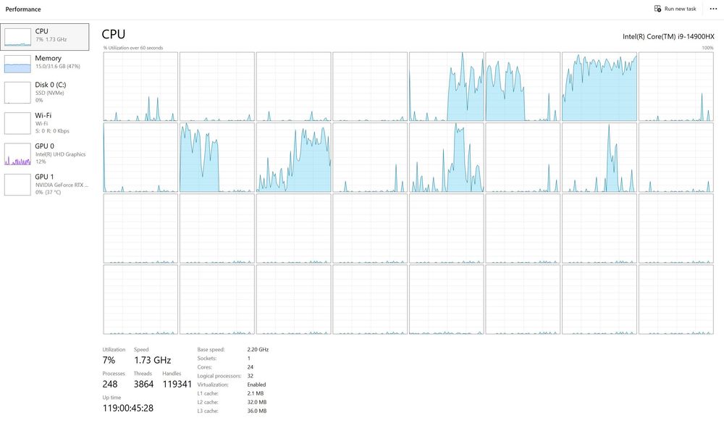This screenshot has height=423, width=724.
Task: Click the GPU 0 mini graph thumbnail
Action: point(17,154)
